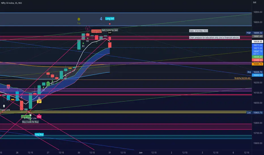Click date 31 on time axis

click(110, 153)
